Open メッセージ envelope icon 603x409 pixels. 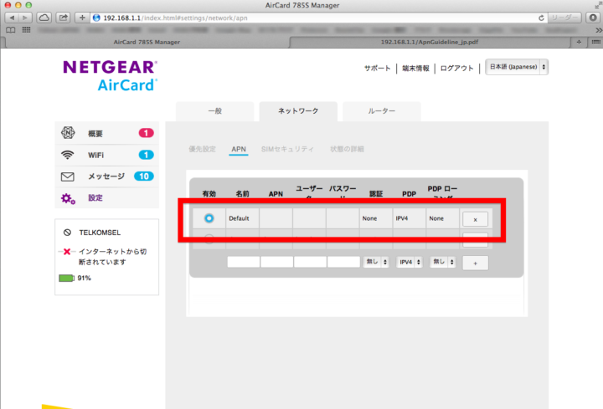pos(69,176)
